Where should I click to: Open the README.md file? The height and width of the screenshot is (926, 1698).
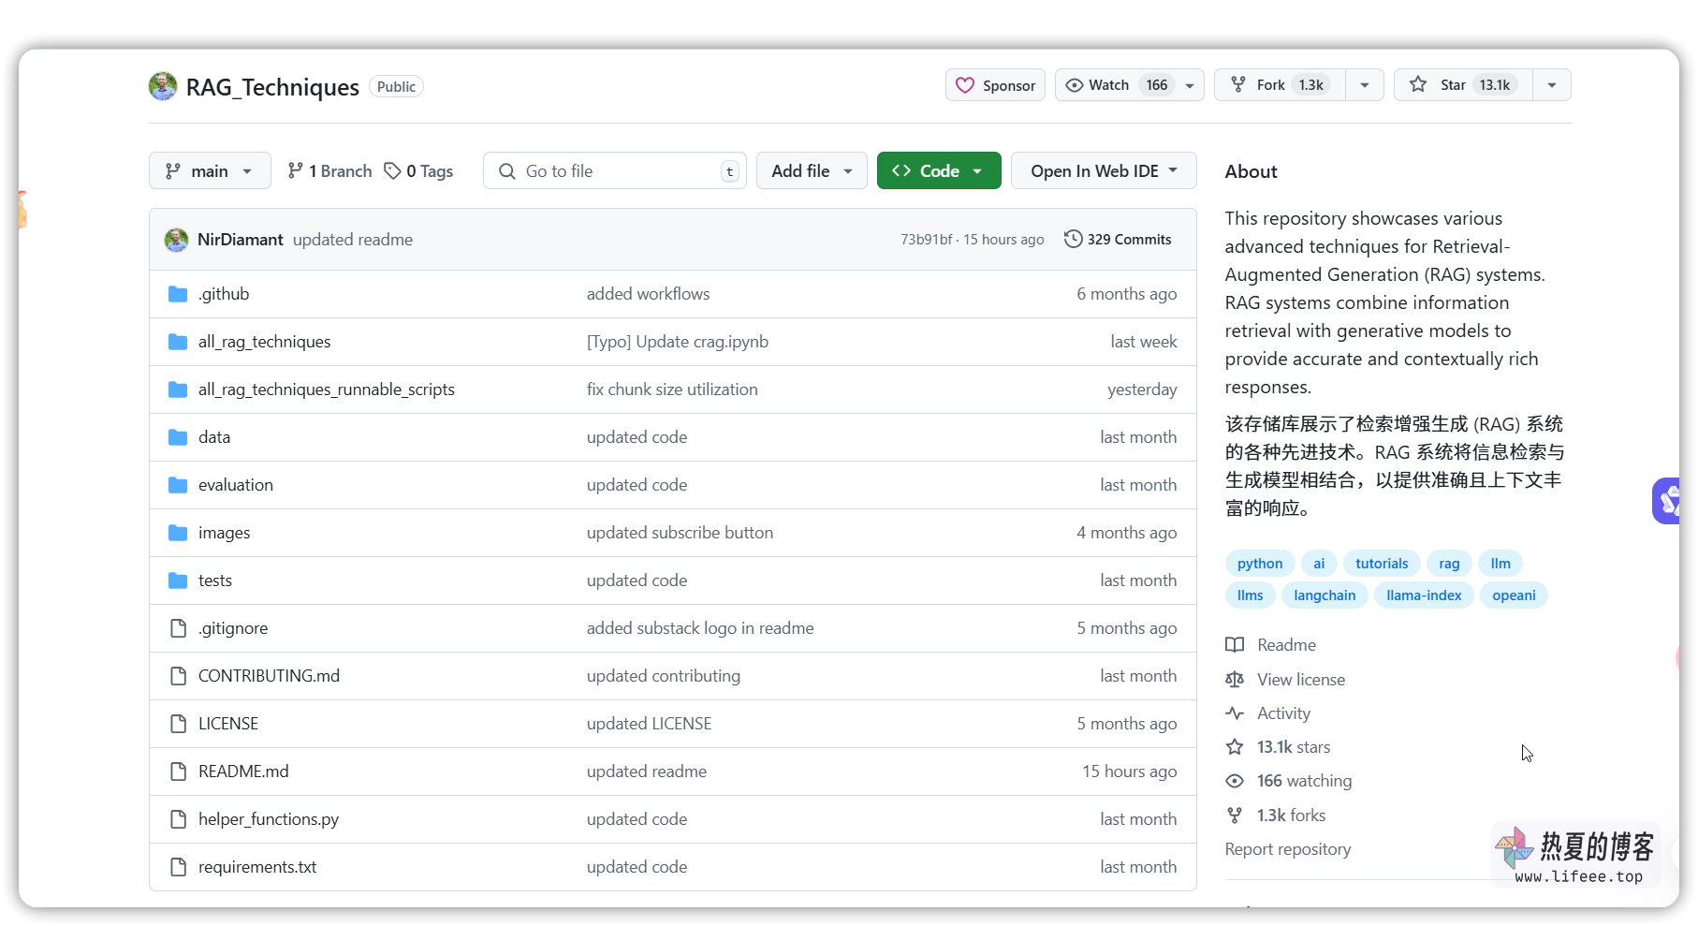243,772
